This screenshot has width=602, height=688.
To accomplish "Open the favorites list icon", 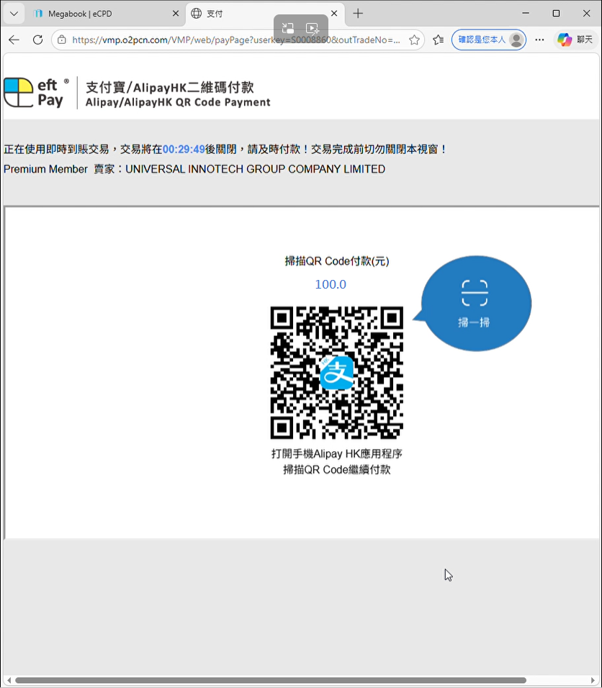I will (x=438, y=40).
